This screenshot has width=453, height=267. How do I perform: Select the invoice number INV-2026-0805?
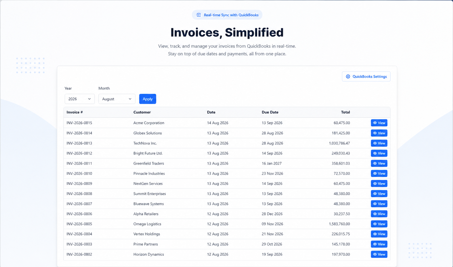pos(79,224)
